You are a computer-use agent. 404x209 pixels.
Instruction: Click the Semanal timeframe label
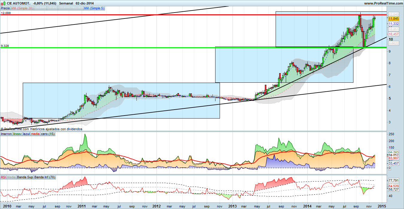(x=66, y=3)
